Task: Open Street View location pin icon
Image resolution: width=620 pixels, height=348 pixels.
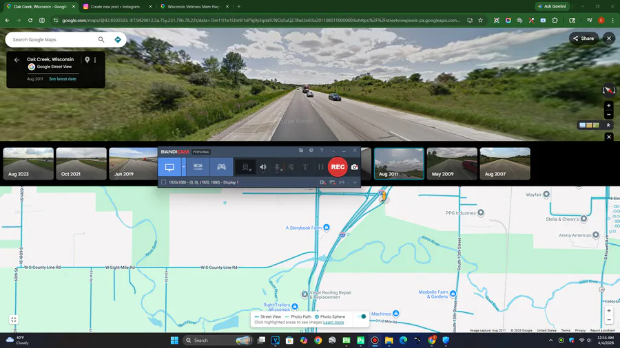Action: click(x=87, y=60)
